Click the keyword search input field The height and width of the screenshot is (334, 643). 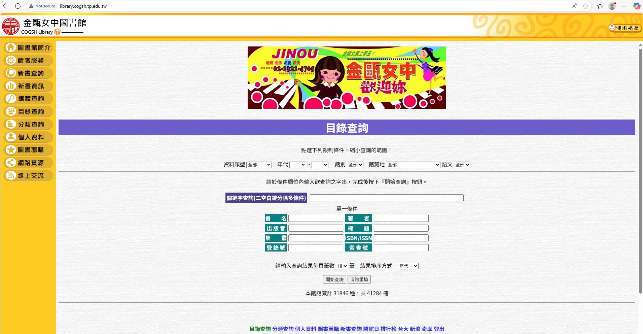coord(386,198)
